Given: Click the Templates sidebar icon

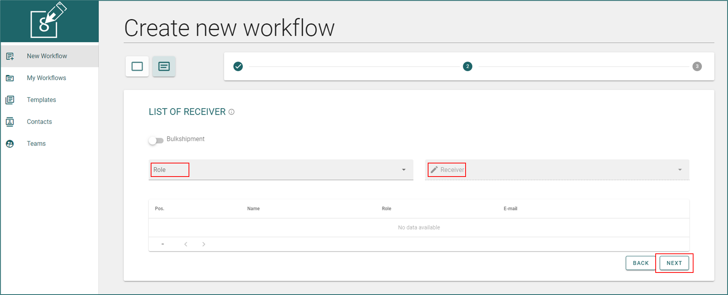Looking at the screenshot, I should tap(10, 100).
